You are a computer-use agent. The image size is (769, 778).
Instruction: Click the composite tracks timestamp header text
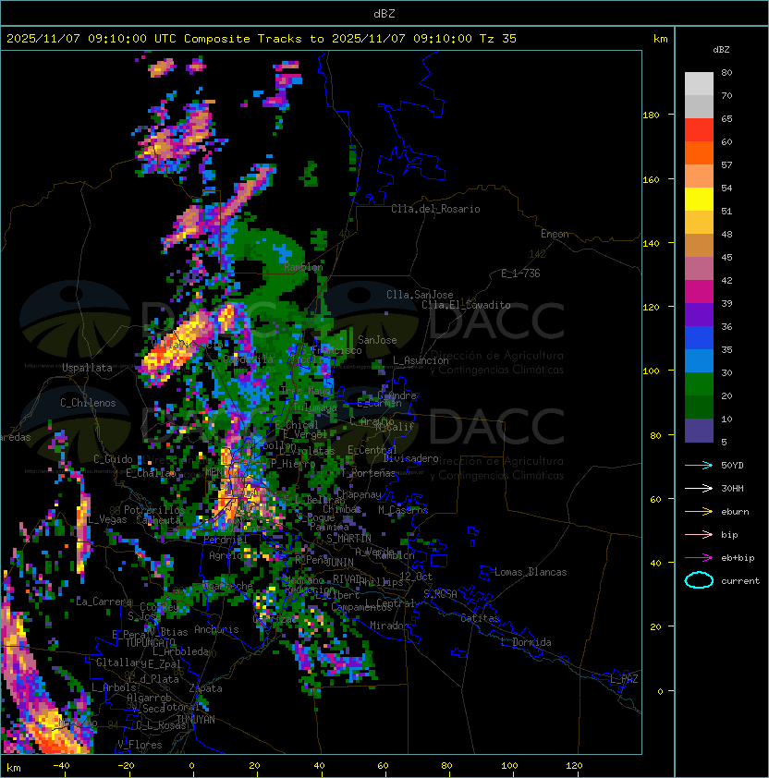click(x=262, y=39)
